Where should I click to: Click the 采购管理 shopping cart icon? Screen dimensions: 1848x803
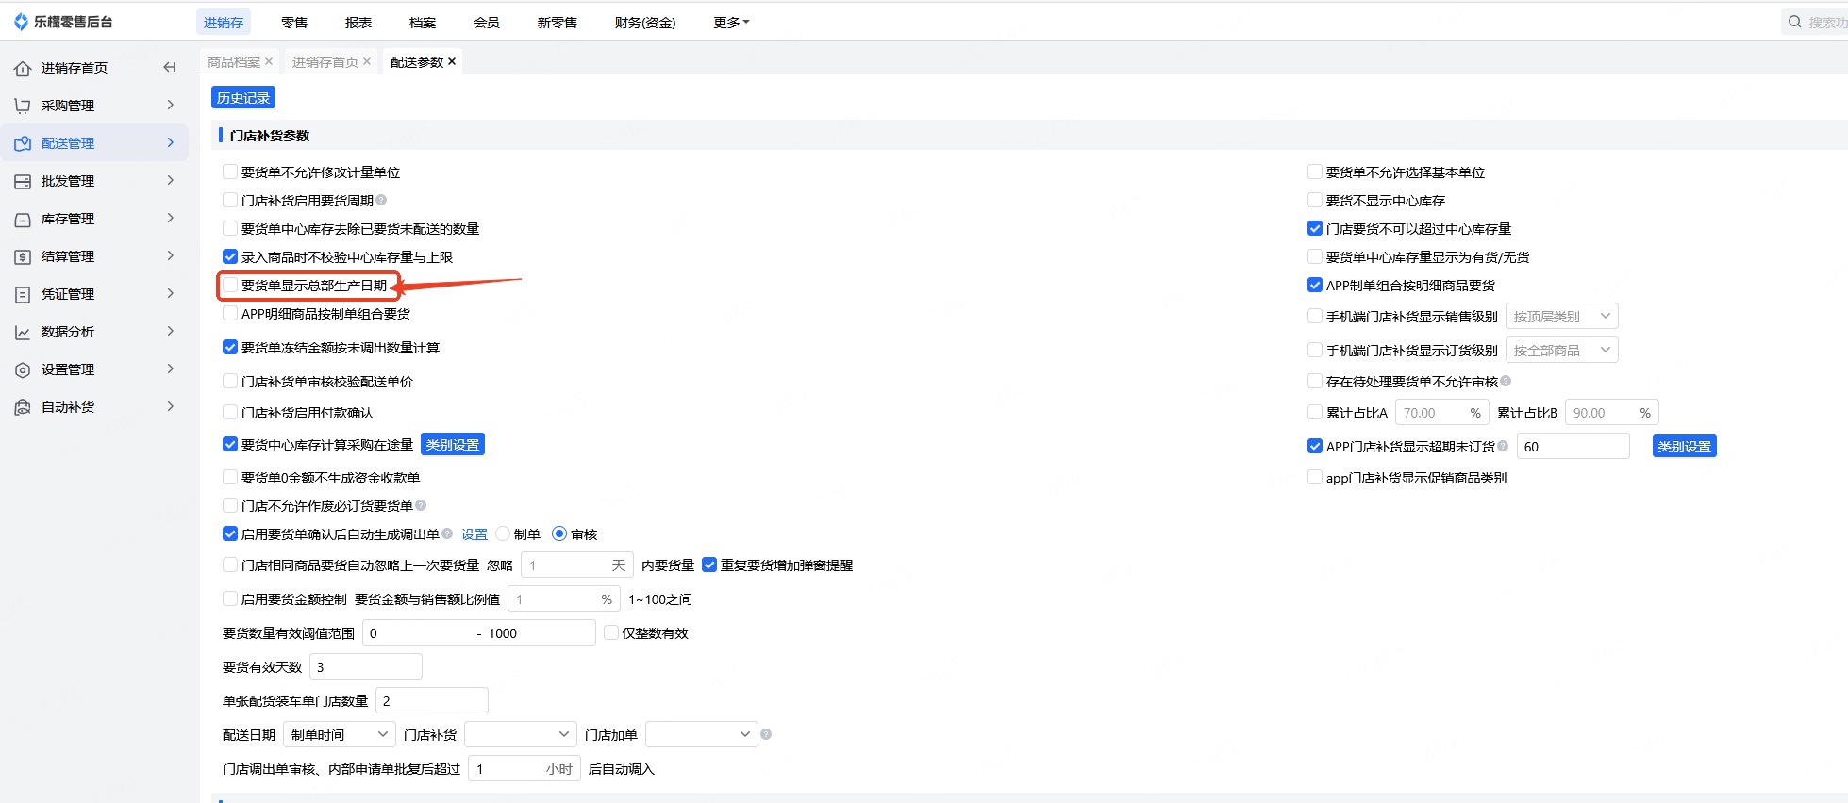coord(23,106)
